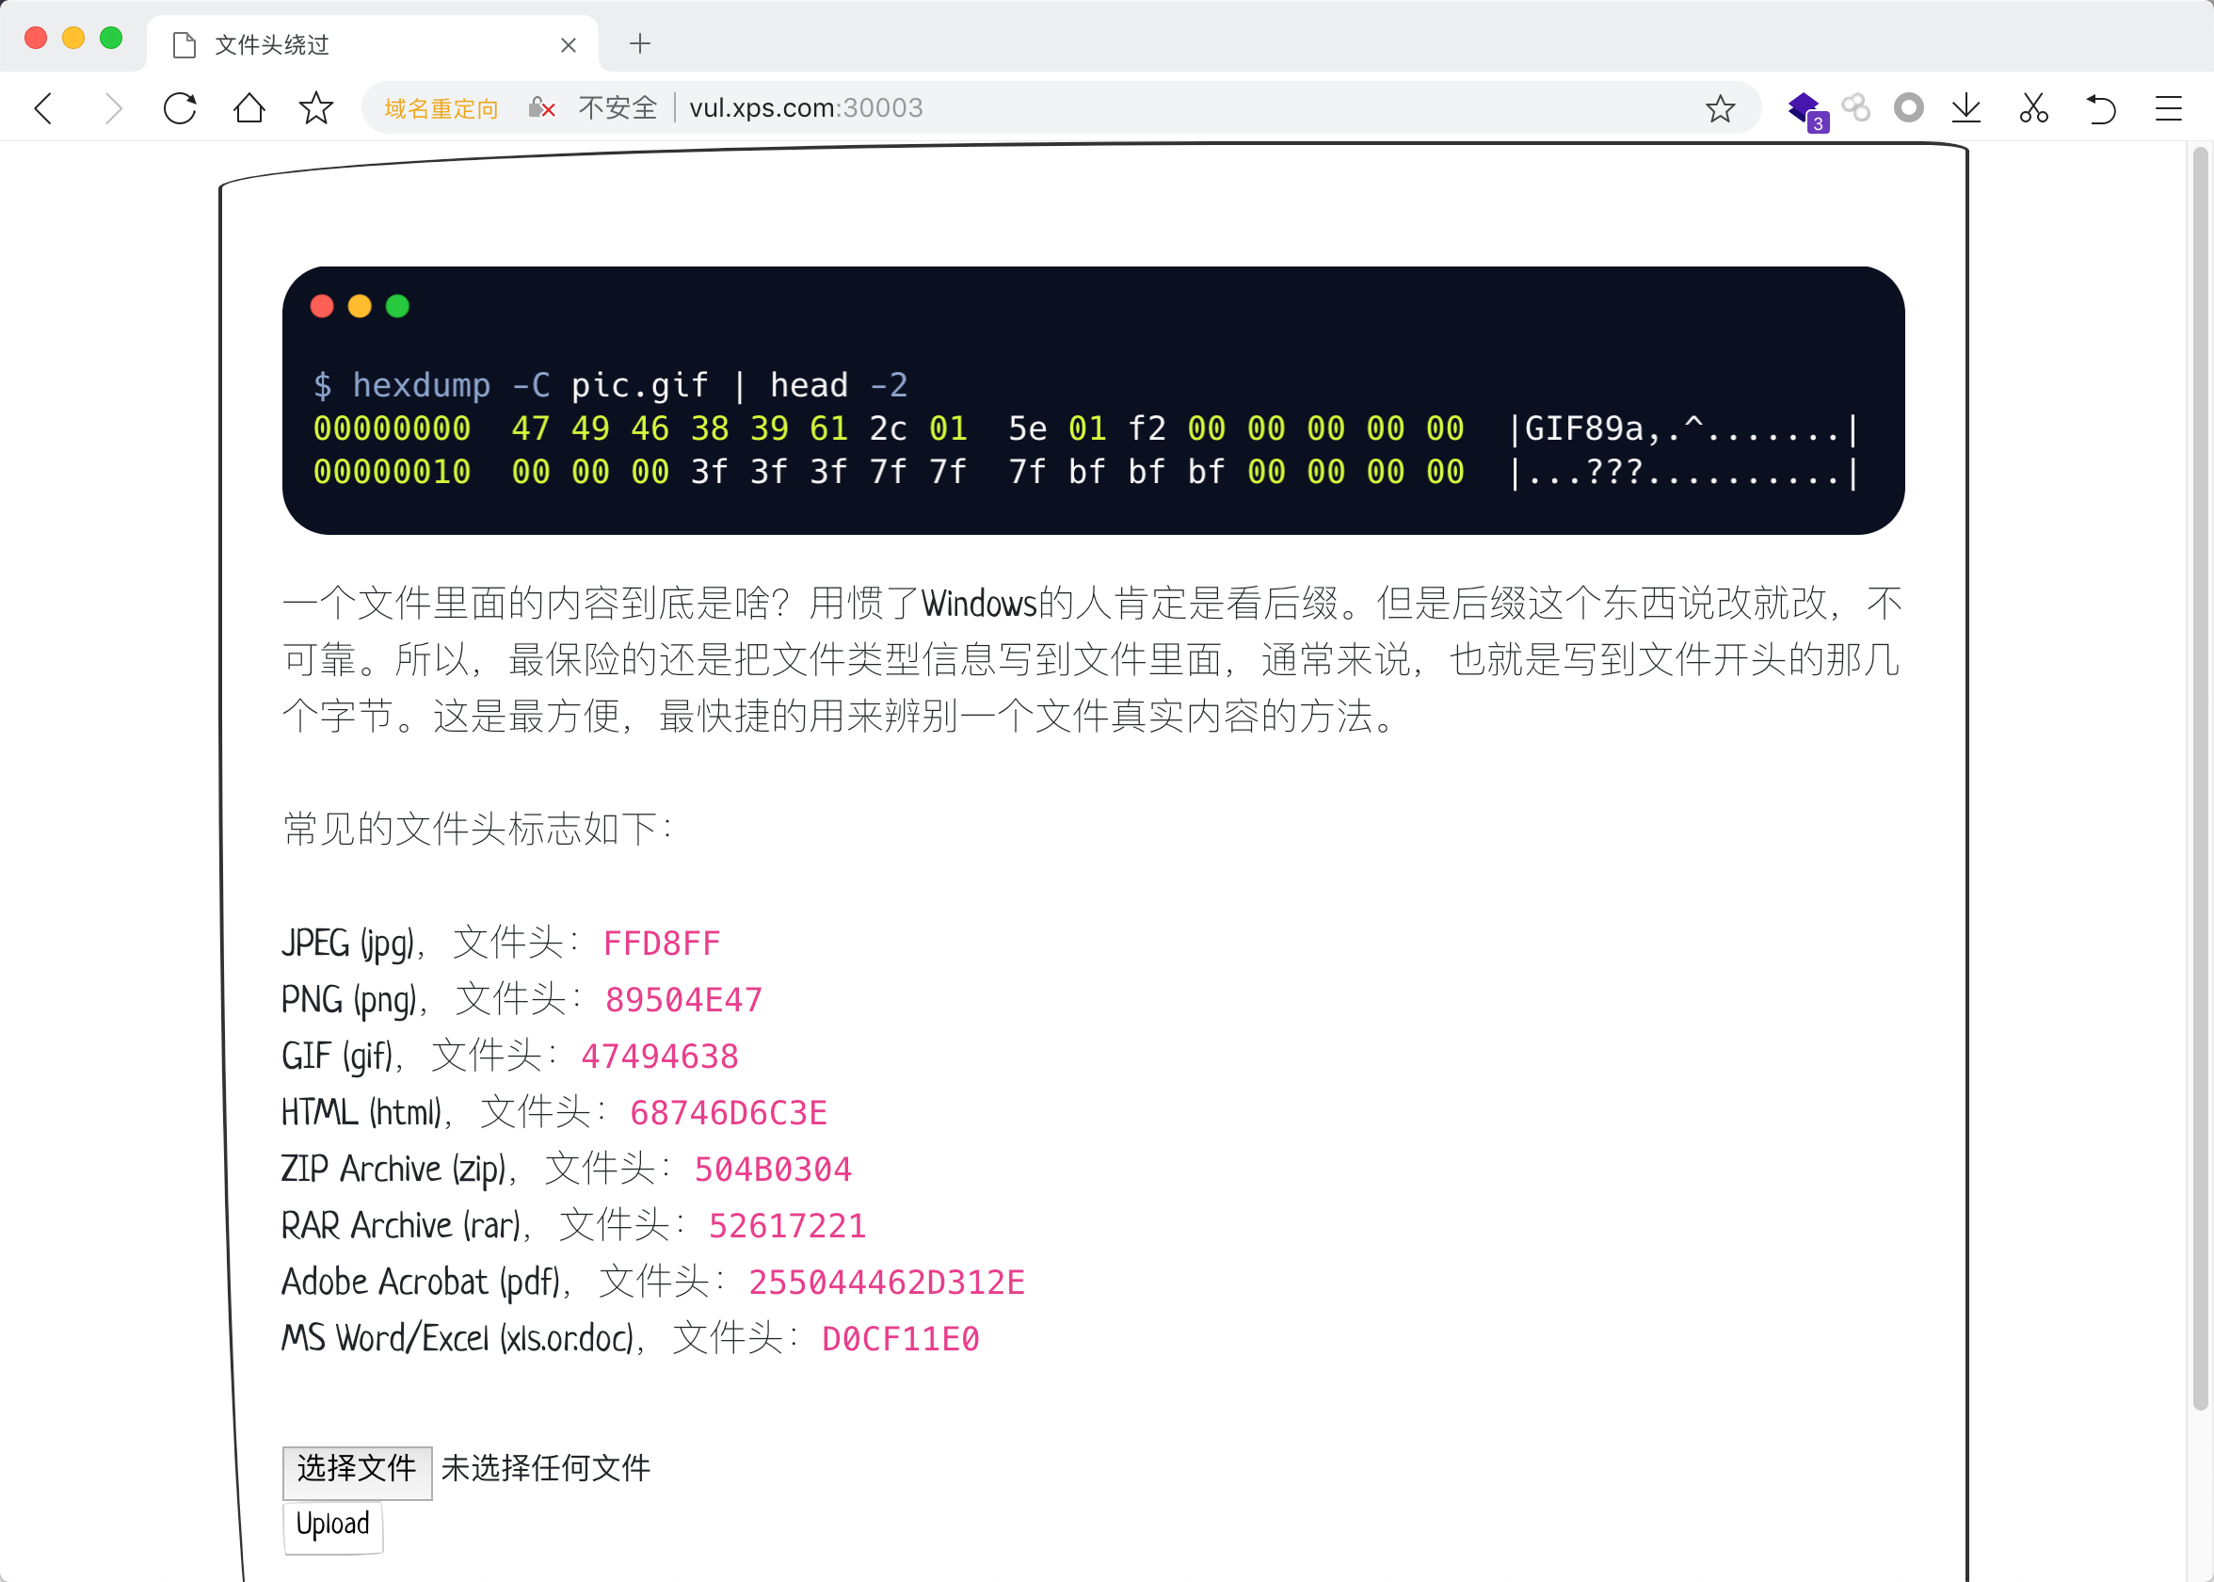Click the hexdump -C pic.gif command line
The height and width of the screenshot is (1582, 2214).
(611, 386)
